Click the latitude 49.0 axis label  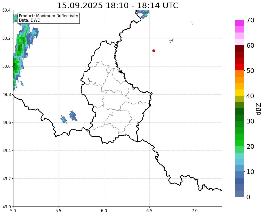6,207
